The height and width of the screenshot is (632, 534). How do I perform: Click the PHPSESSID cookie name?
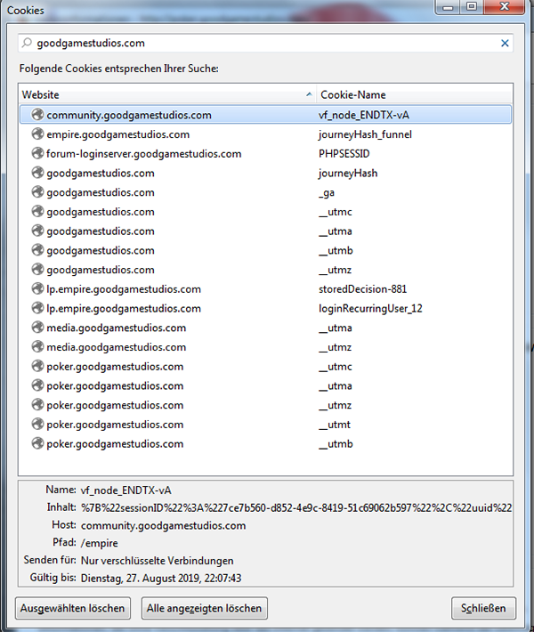tap(344, 154)
